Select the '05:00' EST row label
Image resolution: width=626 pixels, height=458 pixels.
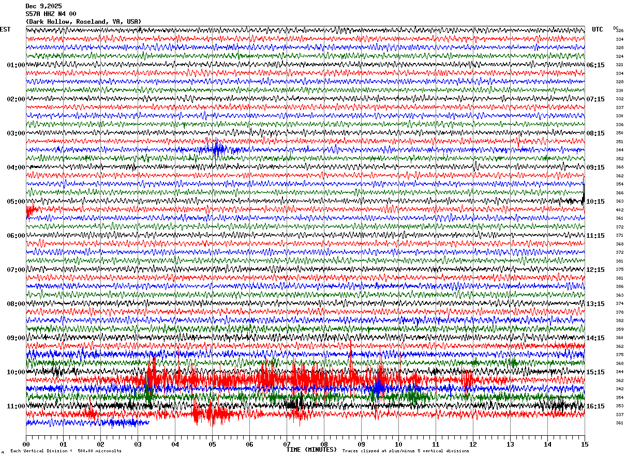[16, 202]
